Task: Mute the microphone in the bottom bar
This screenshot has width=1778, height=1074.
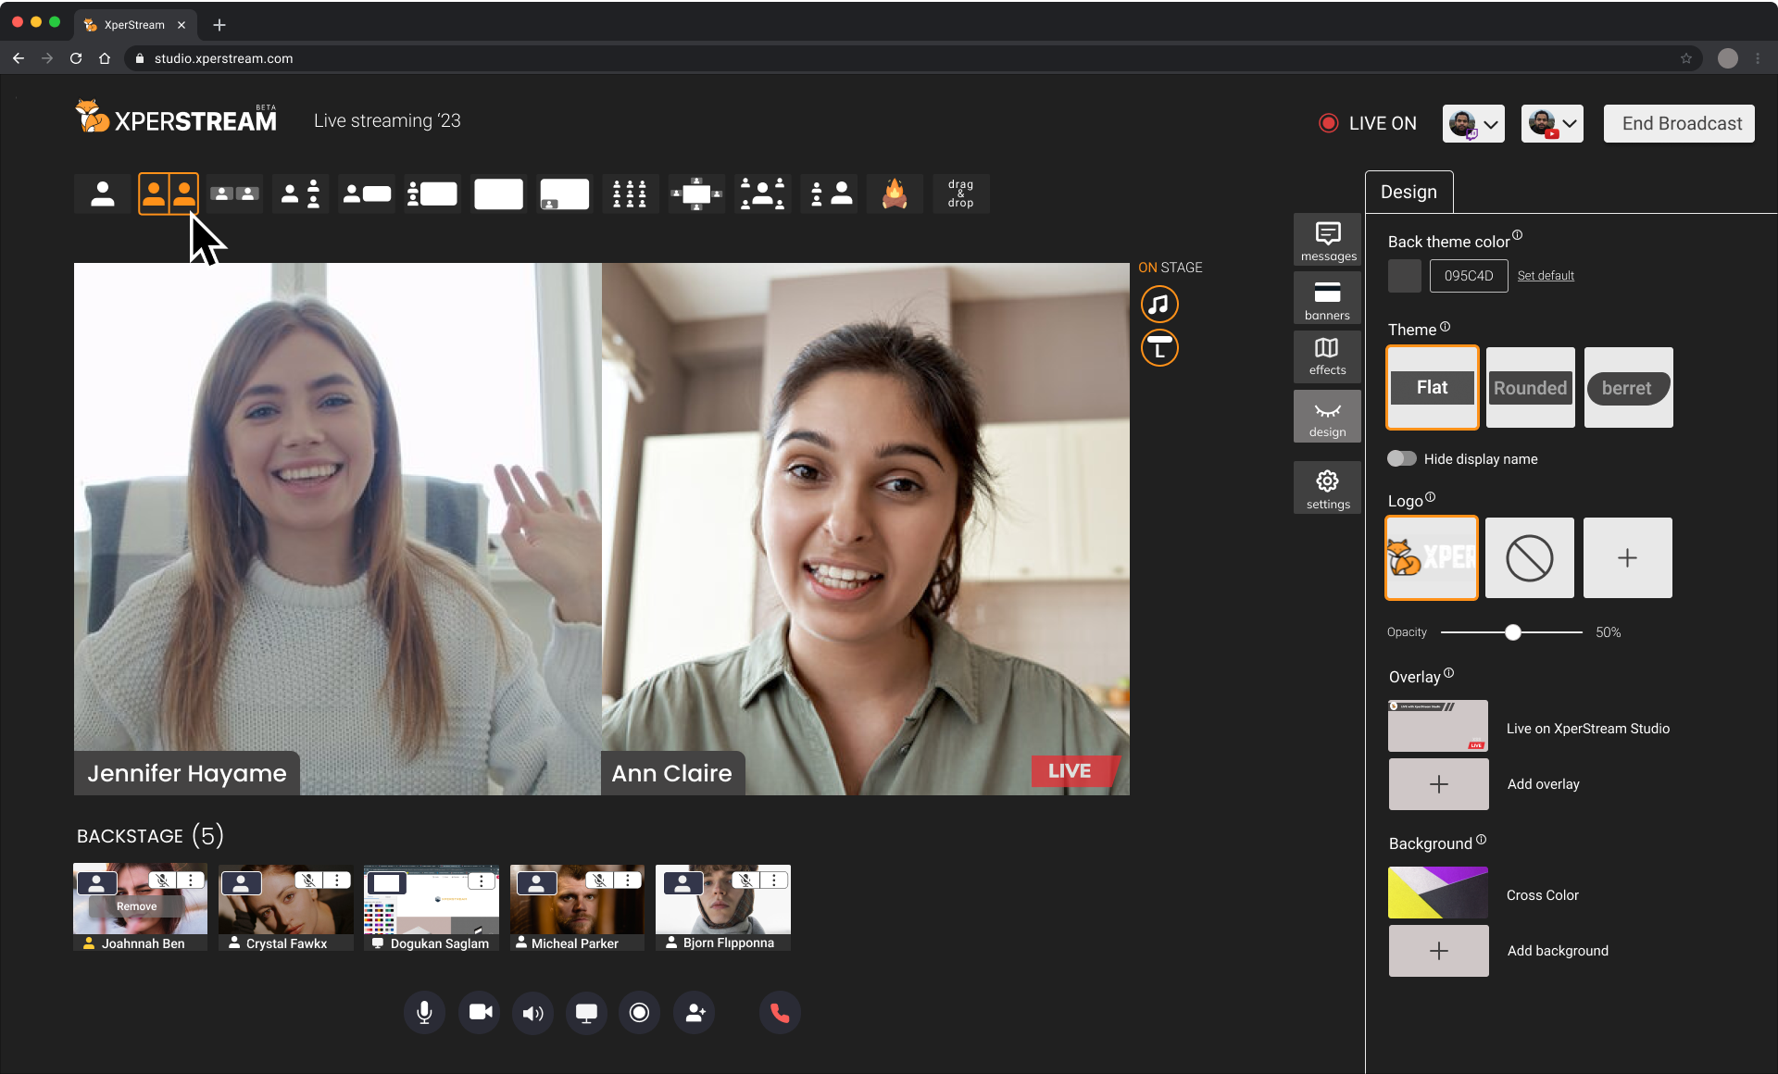Action: coord(424,1013)
